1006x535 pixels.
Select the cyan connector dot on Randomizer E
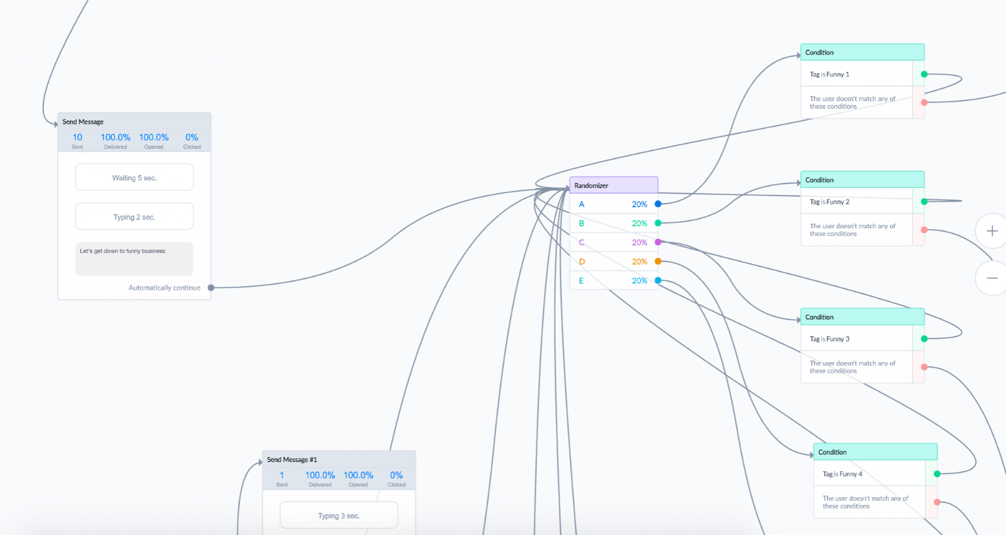tap(658, 280)
